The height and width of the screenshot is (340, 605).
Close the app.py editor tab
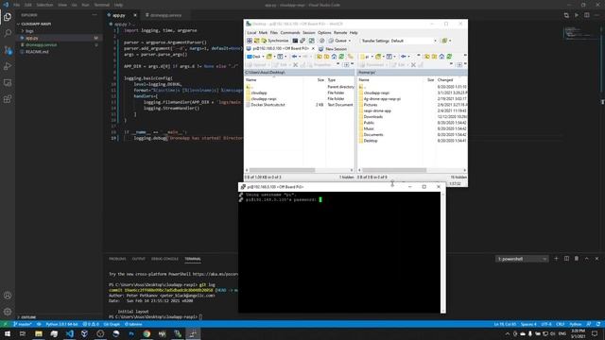point(135,15)
